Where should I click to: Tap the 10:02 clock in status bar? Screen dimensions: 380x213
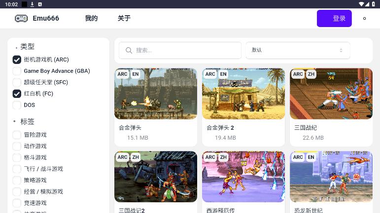(x=11, y=4)
